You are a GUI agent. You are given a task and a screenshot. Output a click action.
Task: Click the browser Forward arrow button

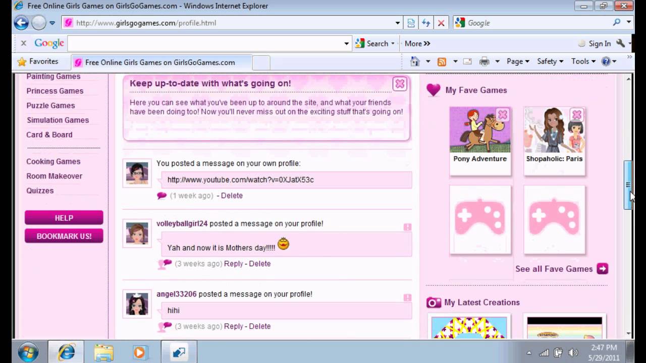(39, 23)
